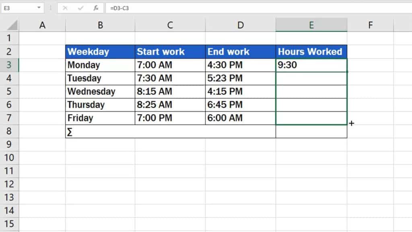Viewport: 412px width, 232px height.
Task: Select column D header
Action: (x=240, y=25)
